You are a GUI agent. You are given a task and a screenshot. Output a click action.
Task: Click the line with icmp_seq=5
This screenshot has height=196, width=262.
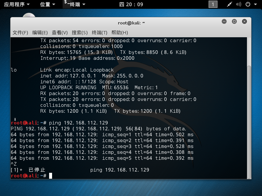coord(102,158)
